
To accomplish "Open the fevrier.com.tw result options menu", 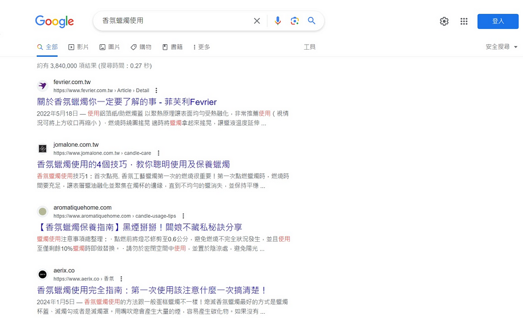I will [x=156, y=91].
